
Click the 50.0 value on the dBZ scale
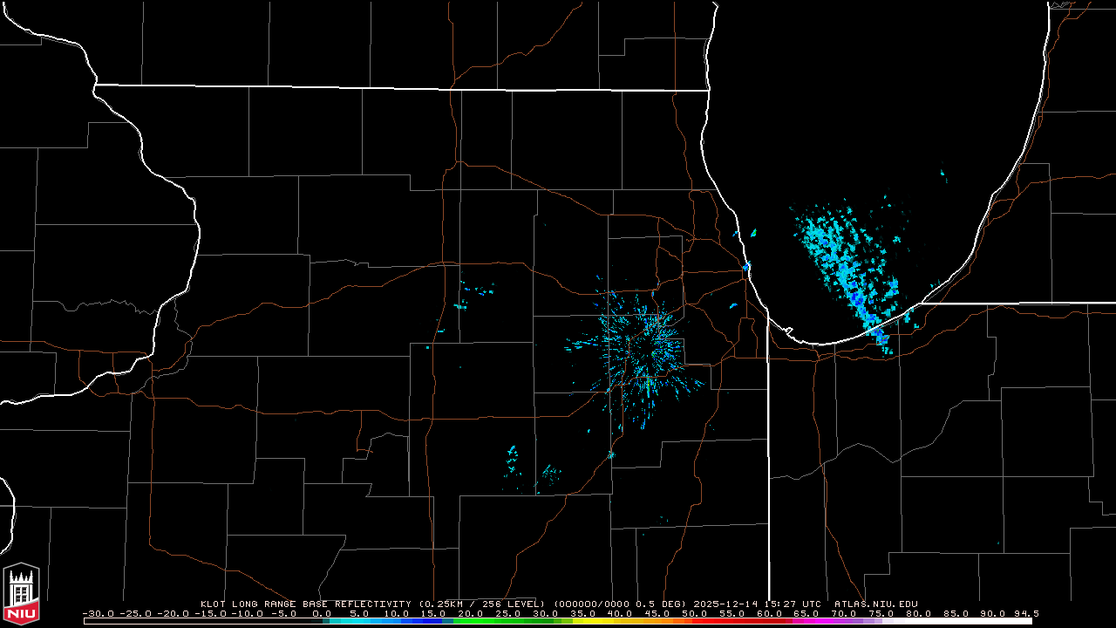tap(695, 613)
